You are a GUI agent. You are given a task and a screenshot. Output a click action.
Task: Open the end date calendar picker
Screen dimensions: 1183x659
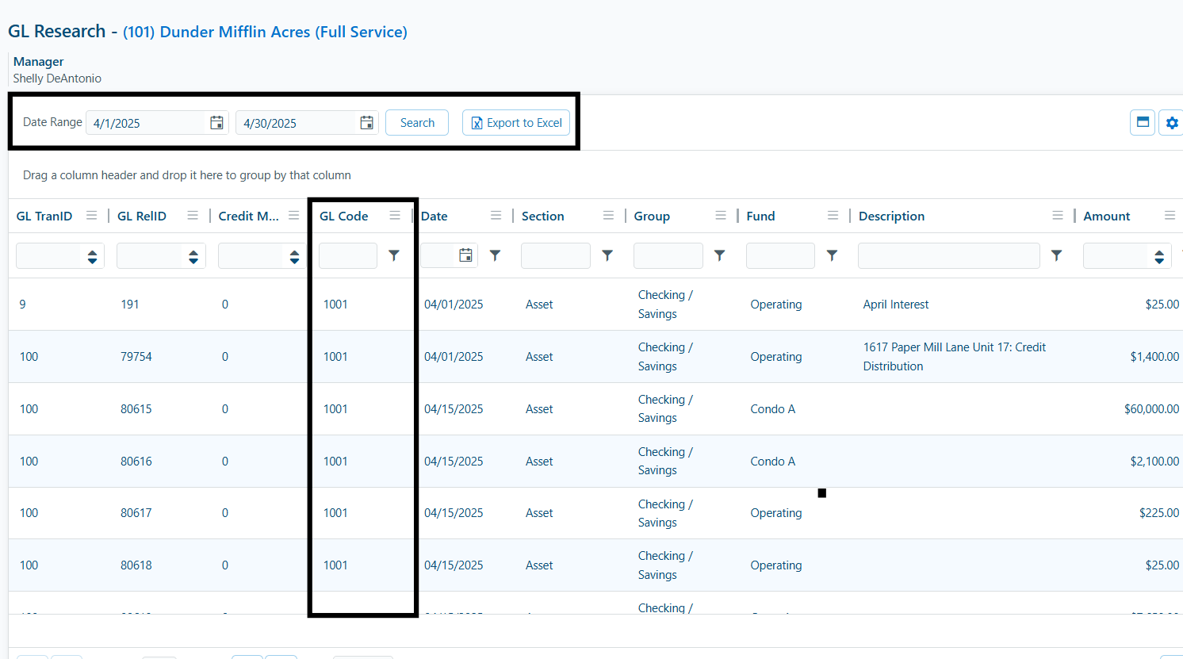point(366,123)
